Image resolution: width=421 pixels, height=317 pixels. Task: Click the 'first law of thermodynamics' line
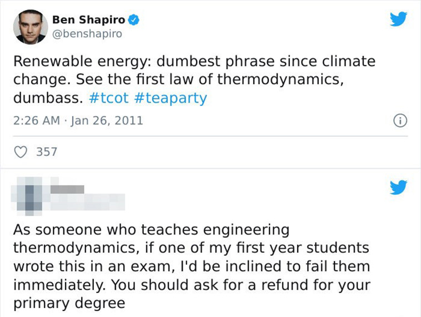(178, 79)
